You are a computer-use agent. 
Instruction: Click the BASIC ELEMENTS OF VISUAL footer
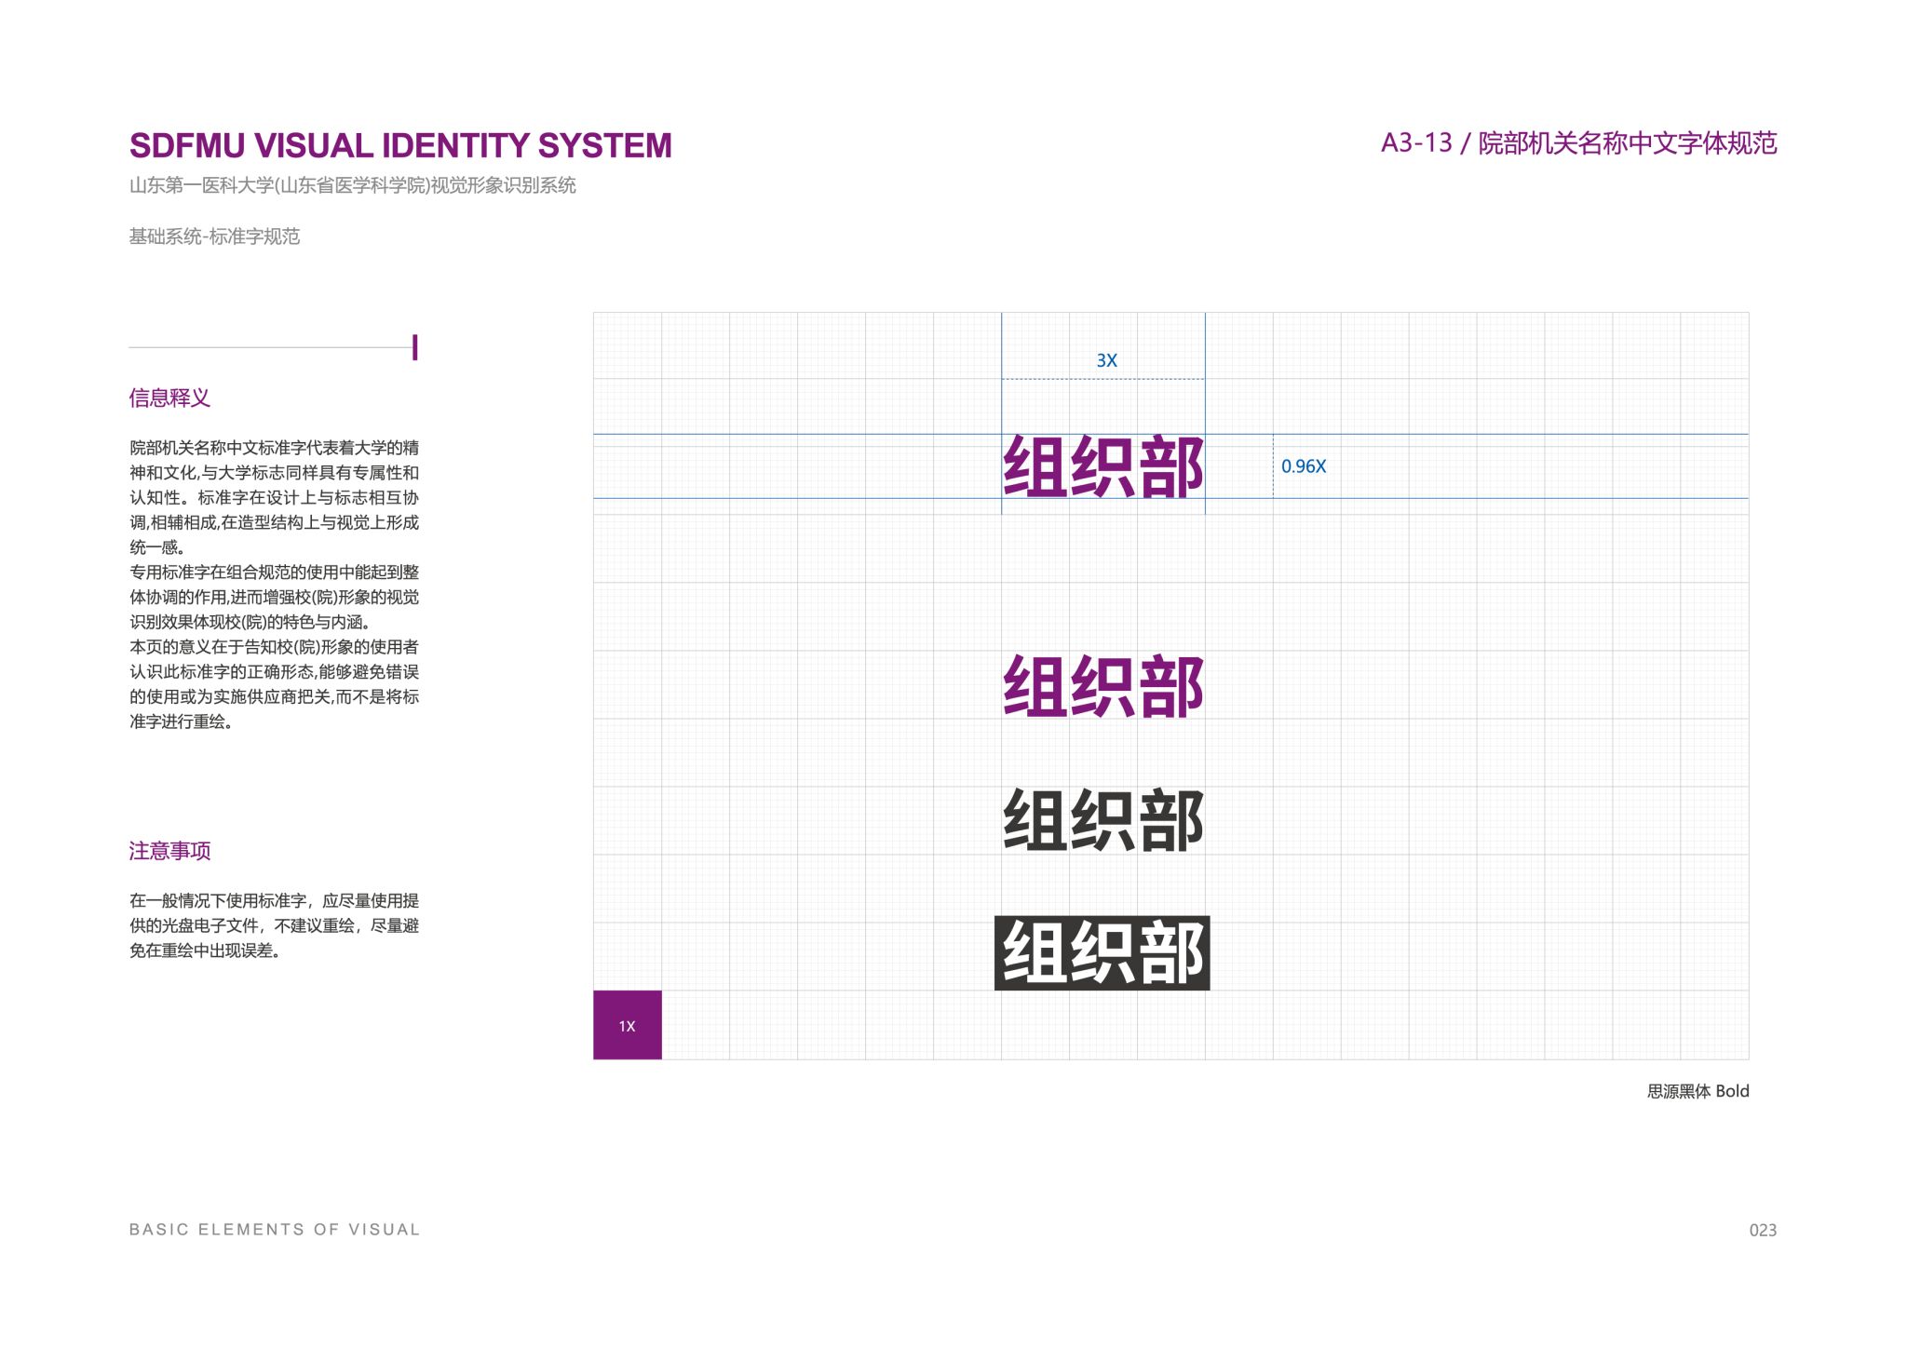(275, 1230)
